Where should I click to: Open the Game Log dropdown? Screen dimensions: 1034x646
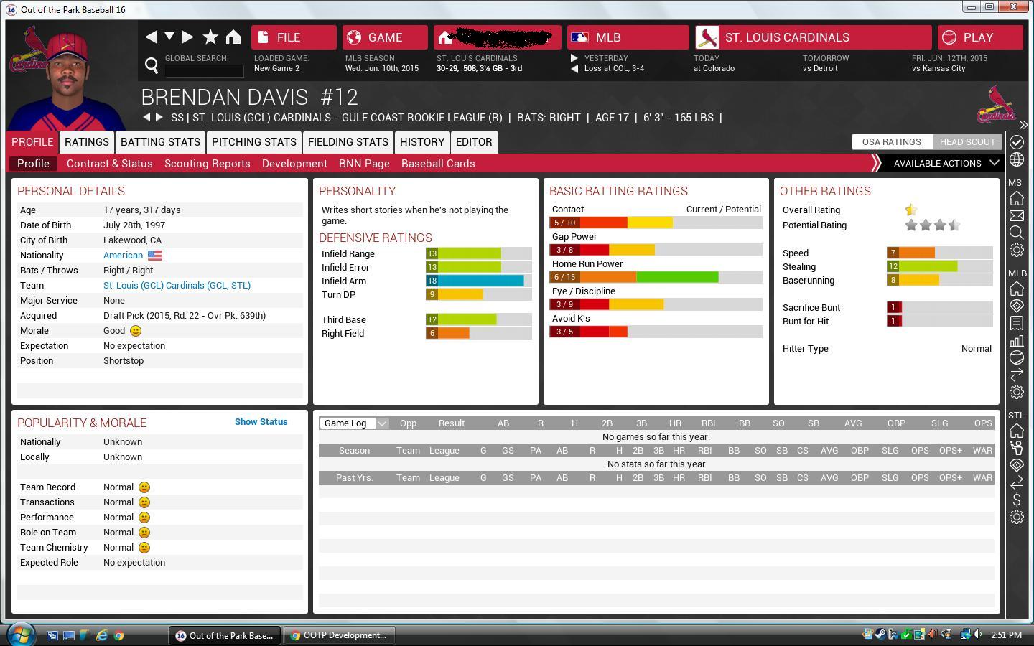coord(354,423)
